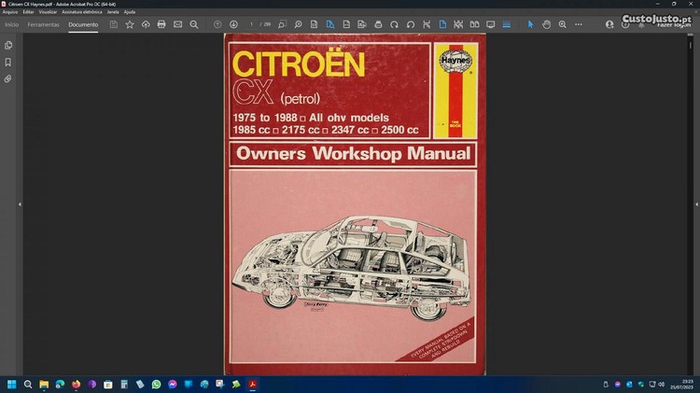Click the print icon in the toolbar
This screenshot has height=393, width=700.
pyautogui.click(x=161, y=24)
